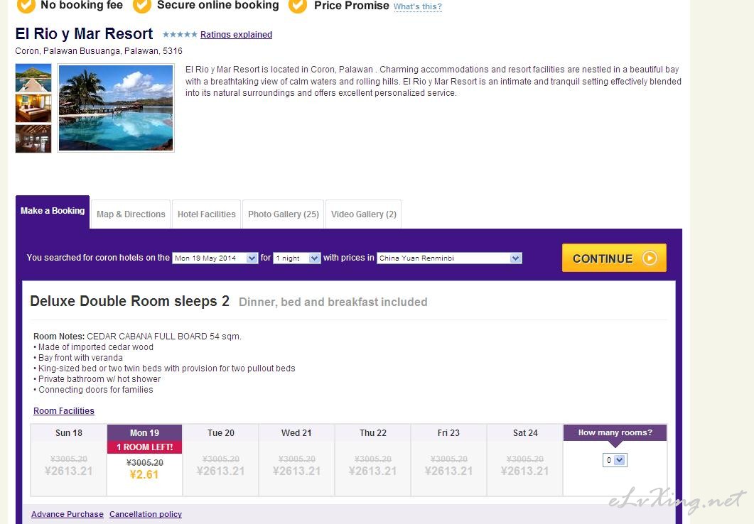
Task: Open the Room Facilities link
Action: (63, 410)
